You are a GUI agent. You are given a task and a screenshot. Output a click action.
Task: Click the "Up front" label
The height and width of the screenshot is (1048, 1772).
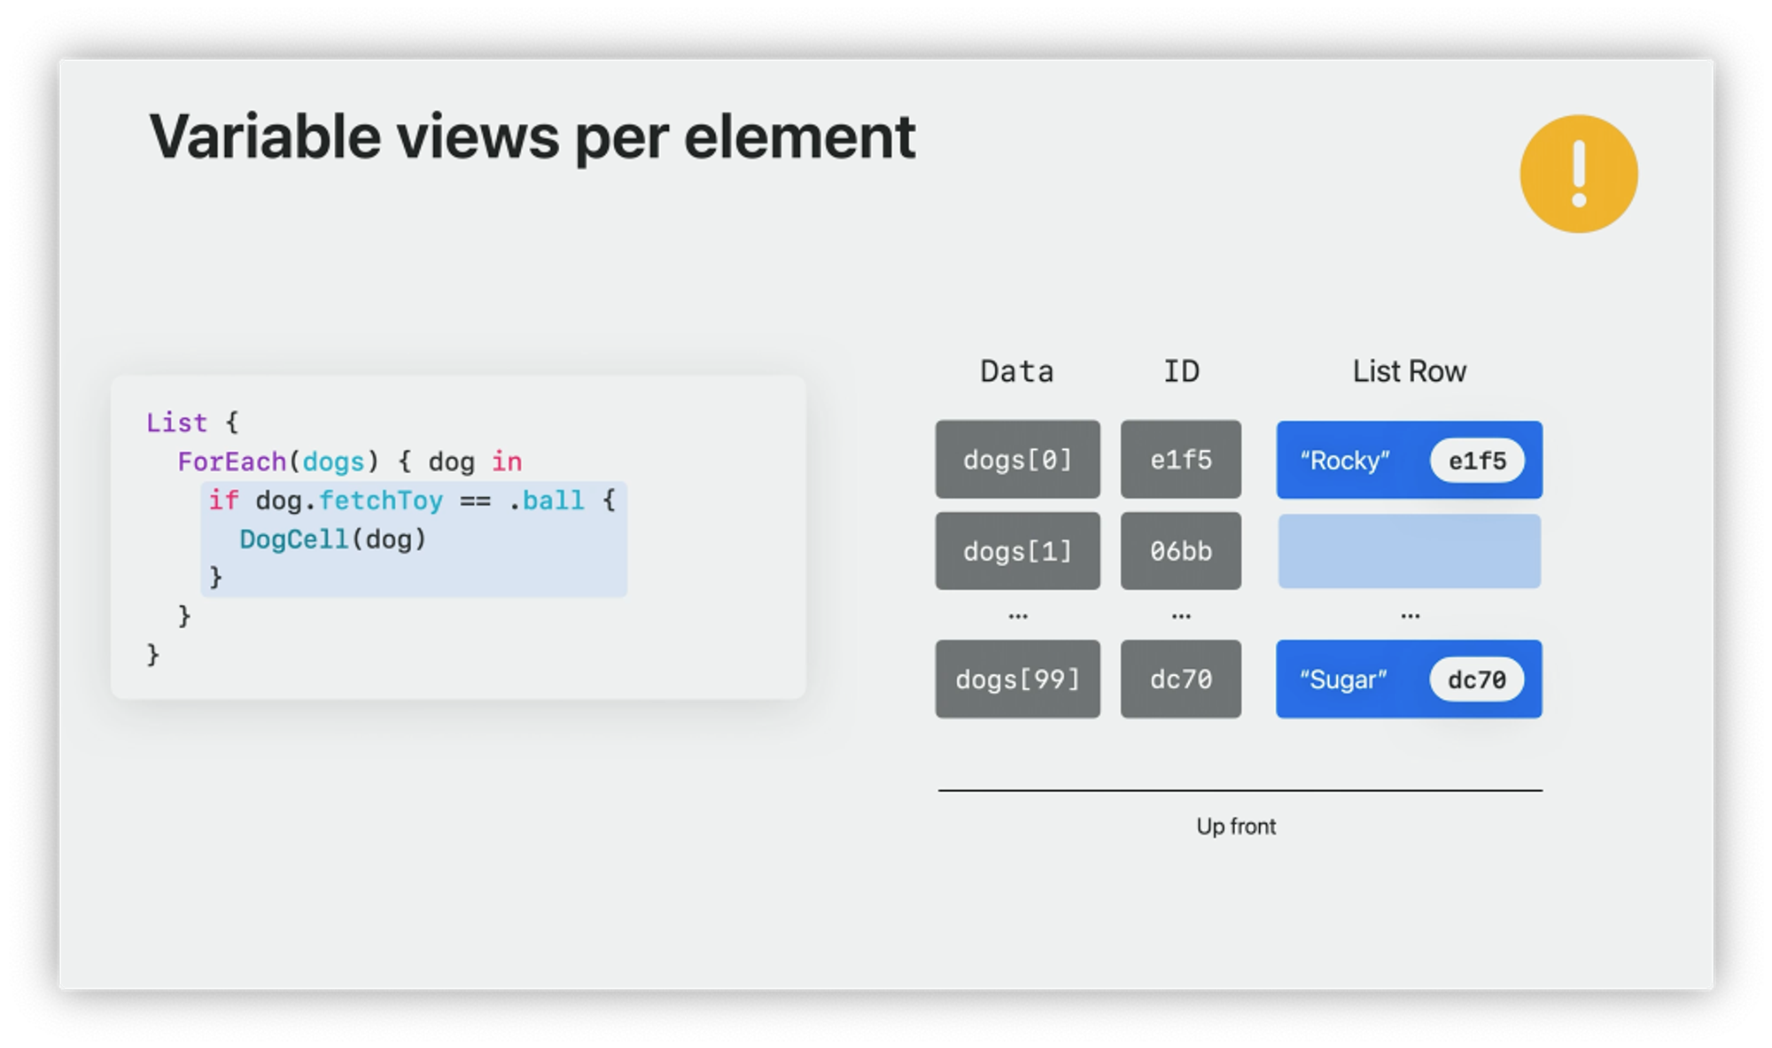1236,827
